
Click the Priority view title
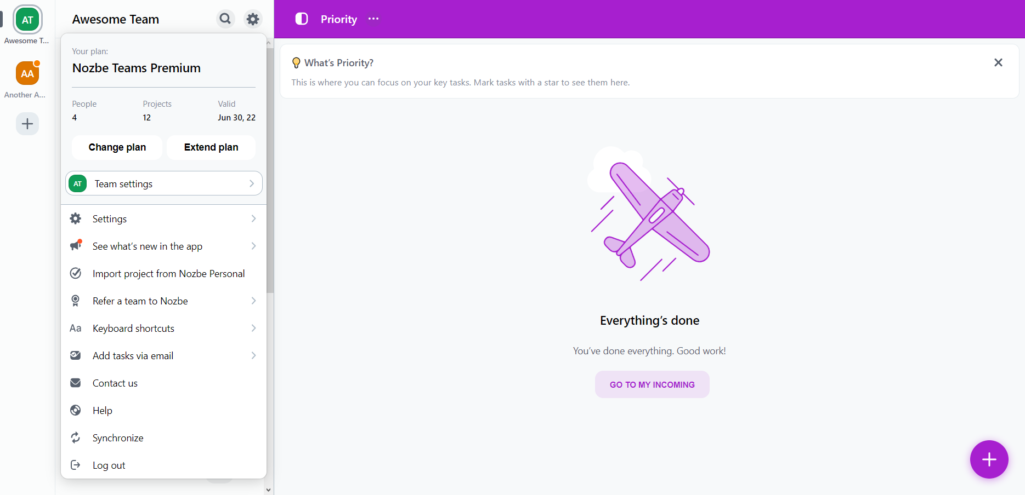(x=338, y=19)
